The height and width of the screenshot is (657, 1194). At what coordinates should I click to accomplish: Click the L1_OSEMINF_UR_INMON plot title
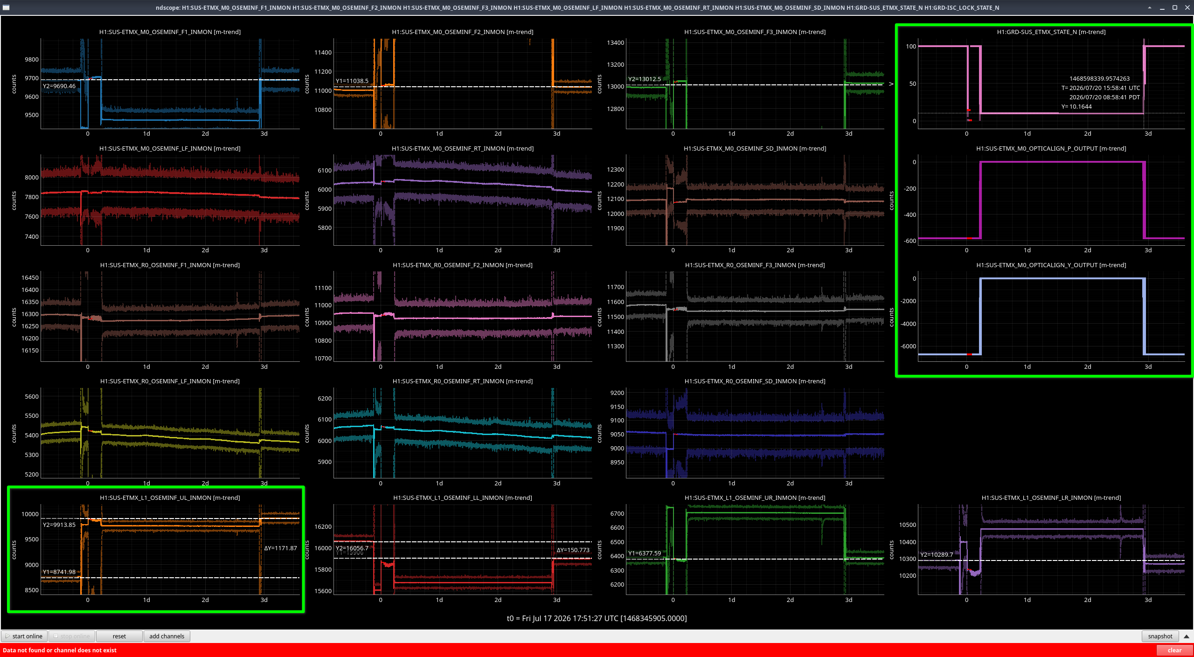point(755,498)
